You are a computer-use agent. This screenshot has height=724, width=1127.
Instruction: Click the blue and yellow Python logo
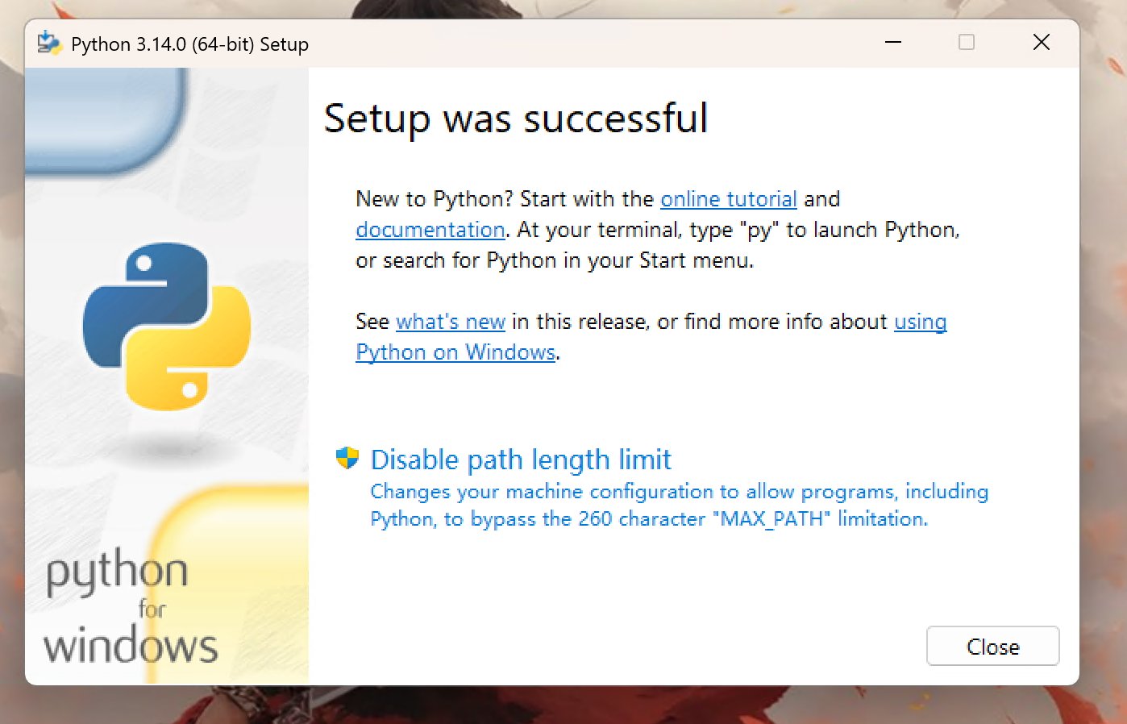coord(167,327)
